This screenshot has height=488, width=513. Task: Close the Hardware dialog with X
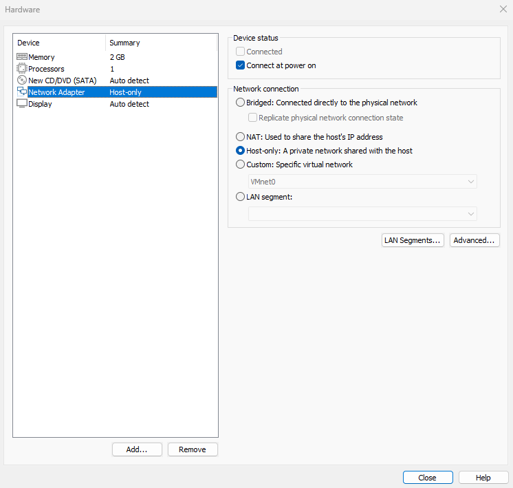(503, 9)
